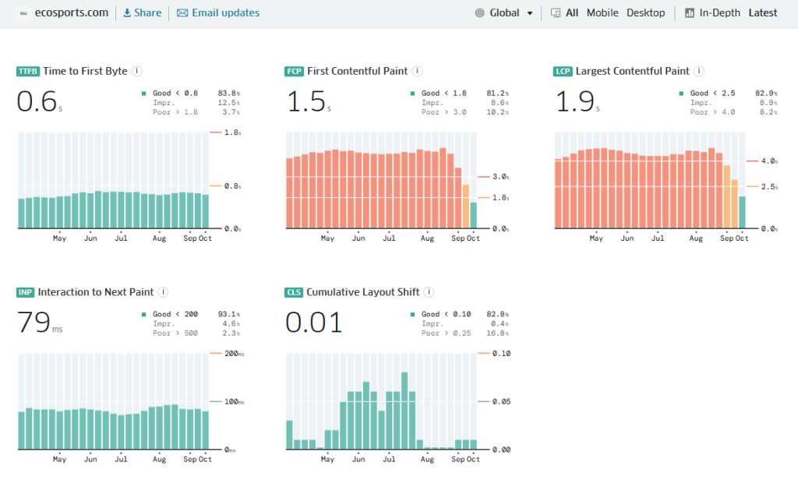This screenshot has height=480, width=798.
Task: Open info tooltip for Largest Contentful Paint
Action: [699, 71]
